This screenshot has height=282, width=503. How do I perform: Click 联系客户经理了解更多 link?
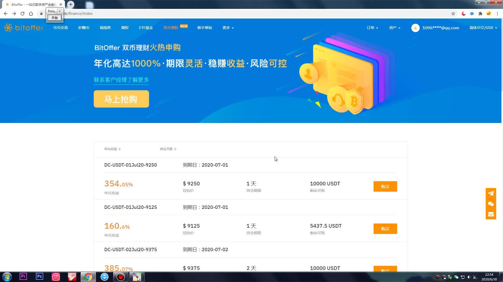[x=121, y=80]
